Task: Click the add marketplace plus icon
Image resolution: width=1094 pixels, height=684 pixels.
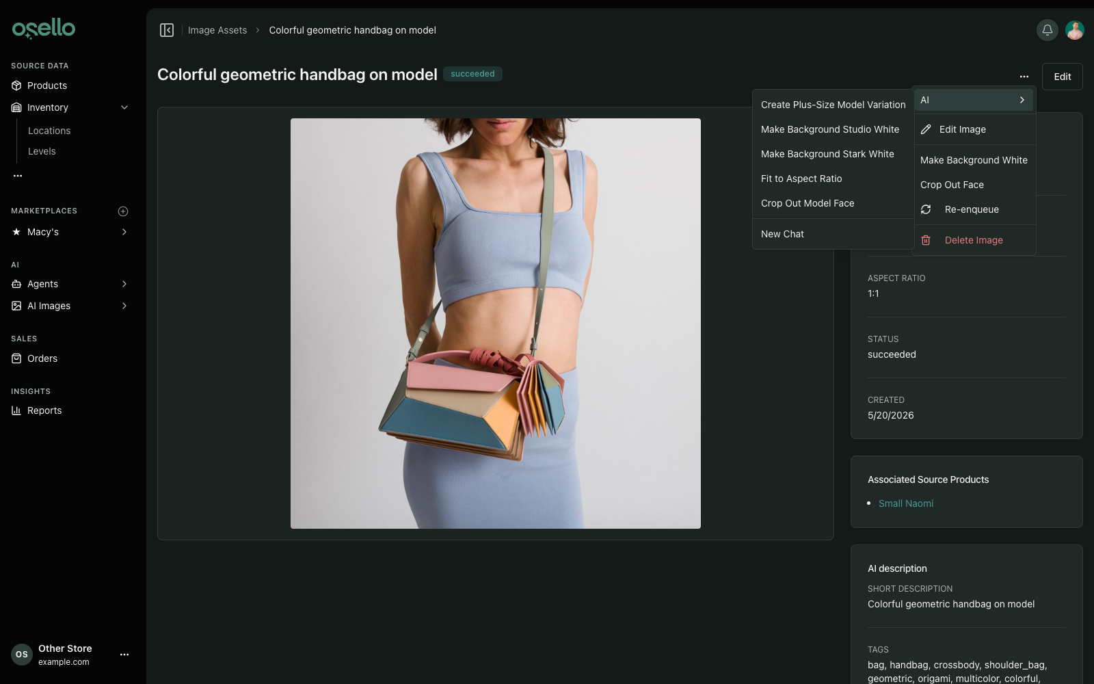Action: [123, 211]
